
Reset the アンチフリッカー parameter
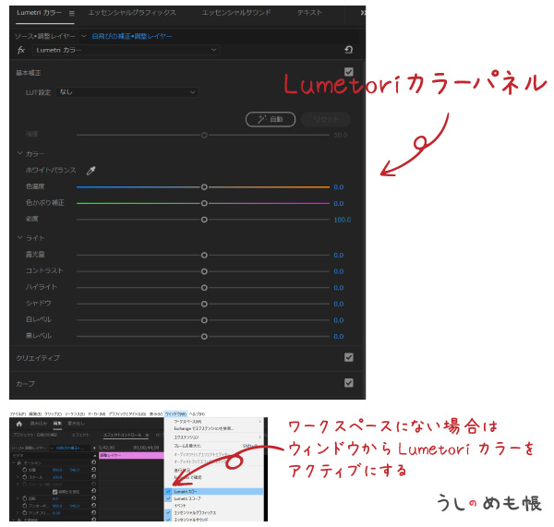(x=93, y=512)
